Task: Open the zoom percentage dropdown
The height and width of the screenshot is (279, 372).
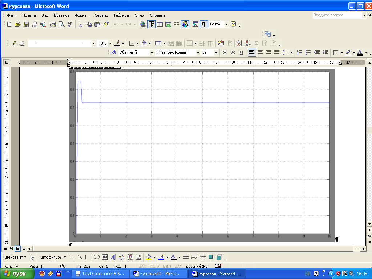Action: click(x=226, y=24)
